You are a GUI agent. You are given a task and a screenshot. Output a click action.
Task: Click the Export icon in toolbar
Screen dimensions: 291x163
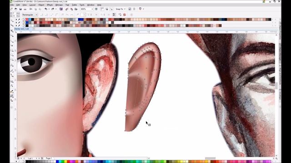(72, 9)
